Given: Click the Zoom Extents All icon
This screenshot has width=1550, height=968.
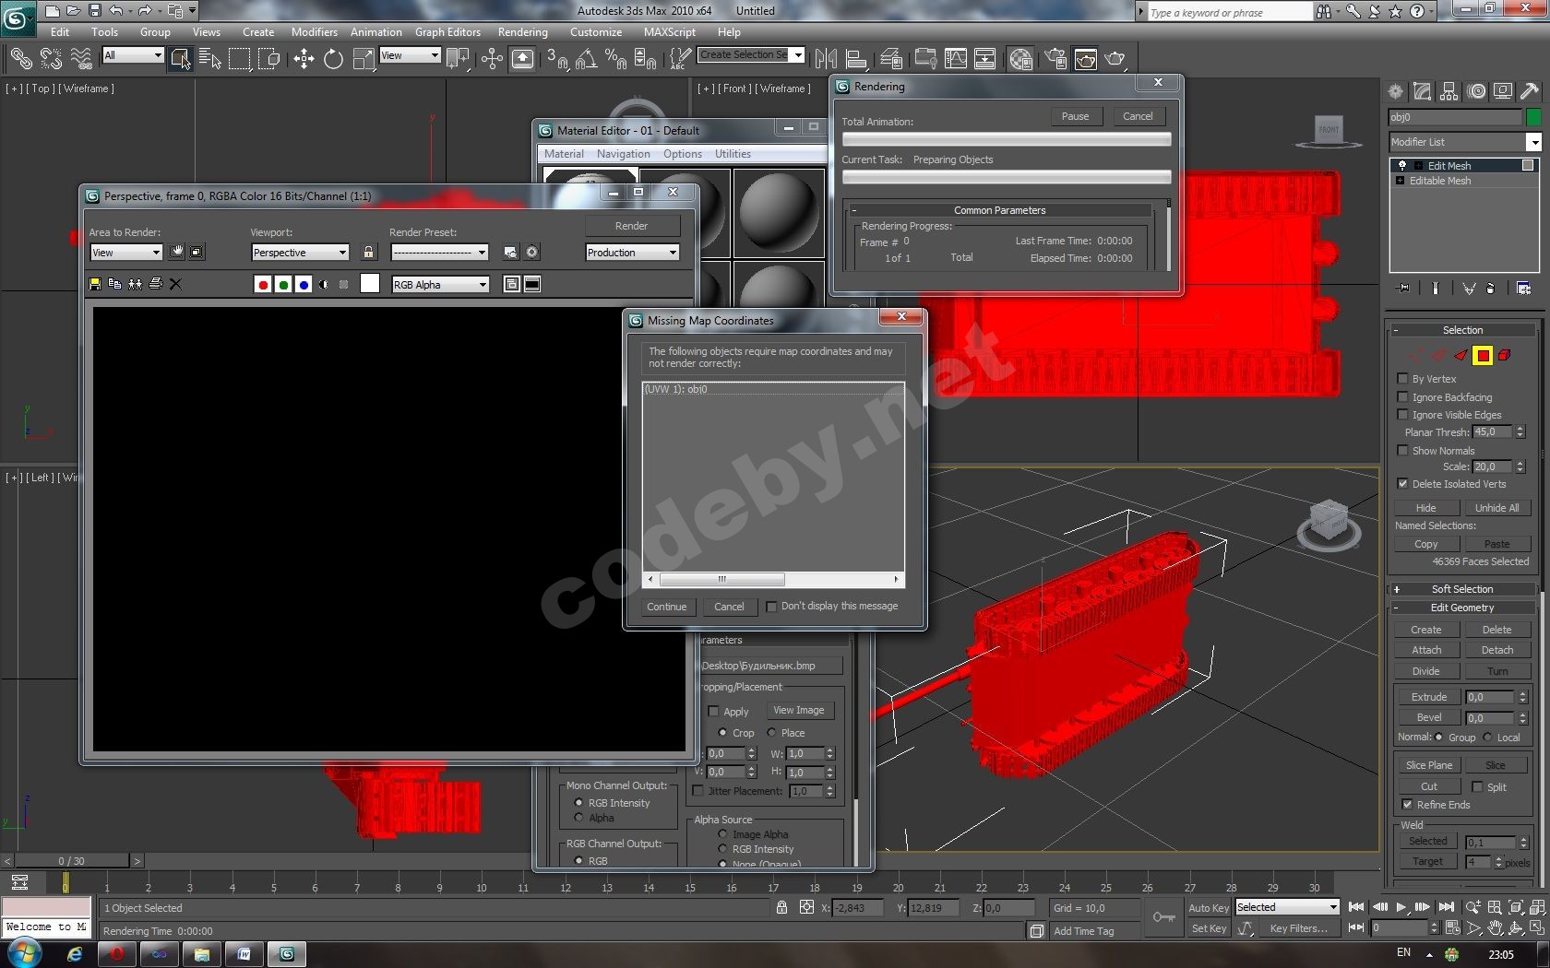Looking at the screenshot, I should pyautogui.click(x=1538, y=907).
